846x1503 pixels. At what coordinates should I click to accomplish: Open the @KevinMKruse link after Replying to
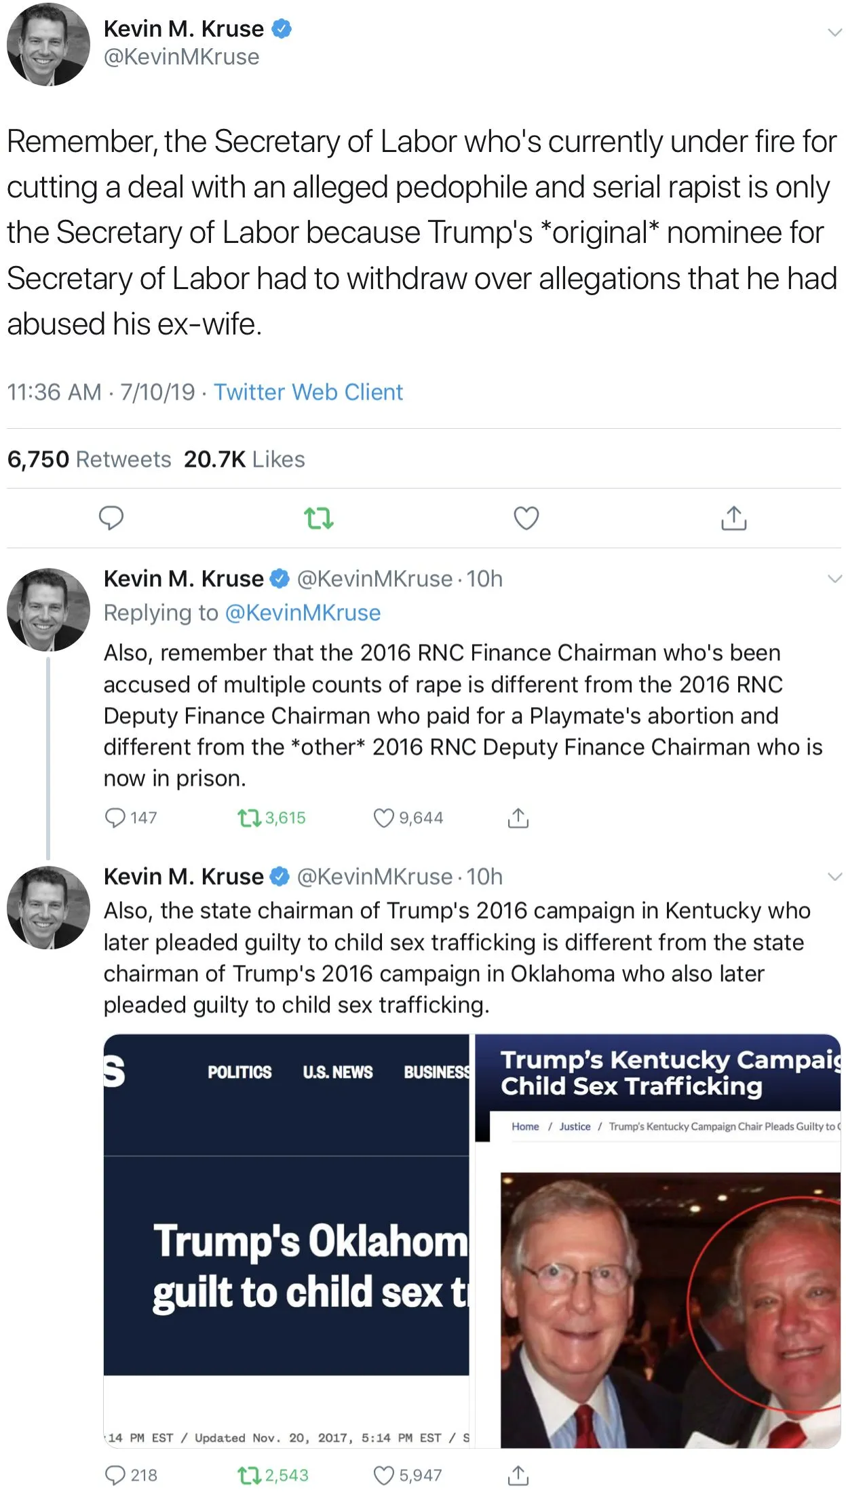pyautogui.click(x=303, y=613)
